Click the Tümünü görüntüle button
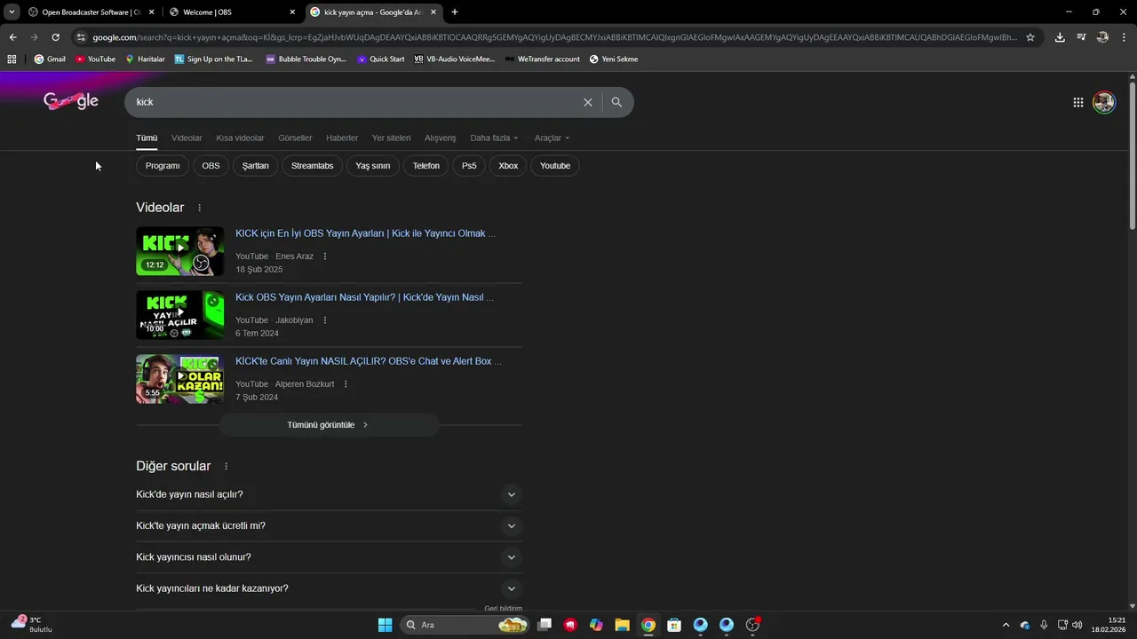Viewport: 1137px width, 639px height. point(329,425)
